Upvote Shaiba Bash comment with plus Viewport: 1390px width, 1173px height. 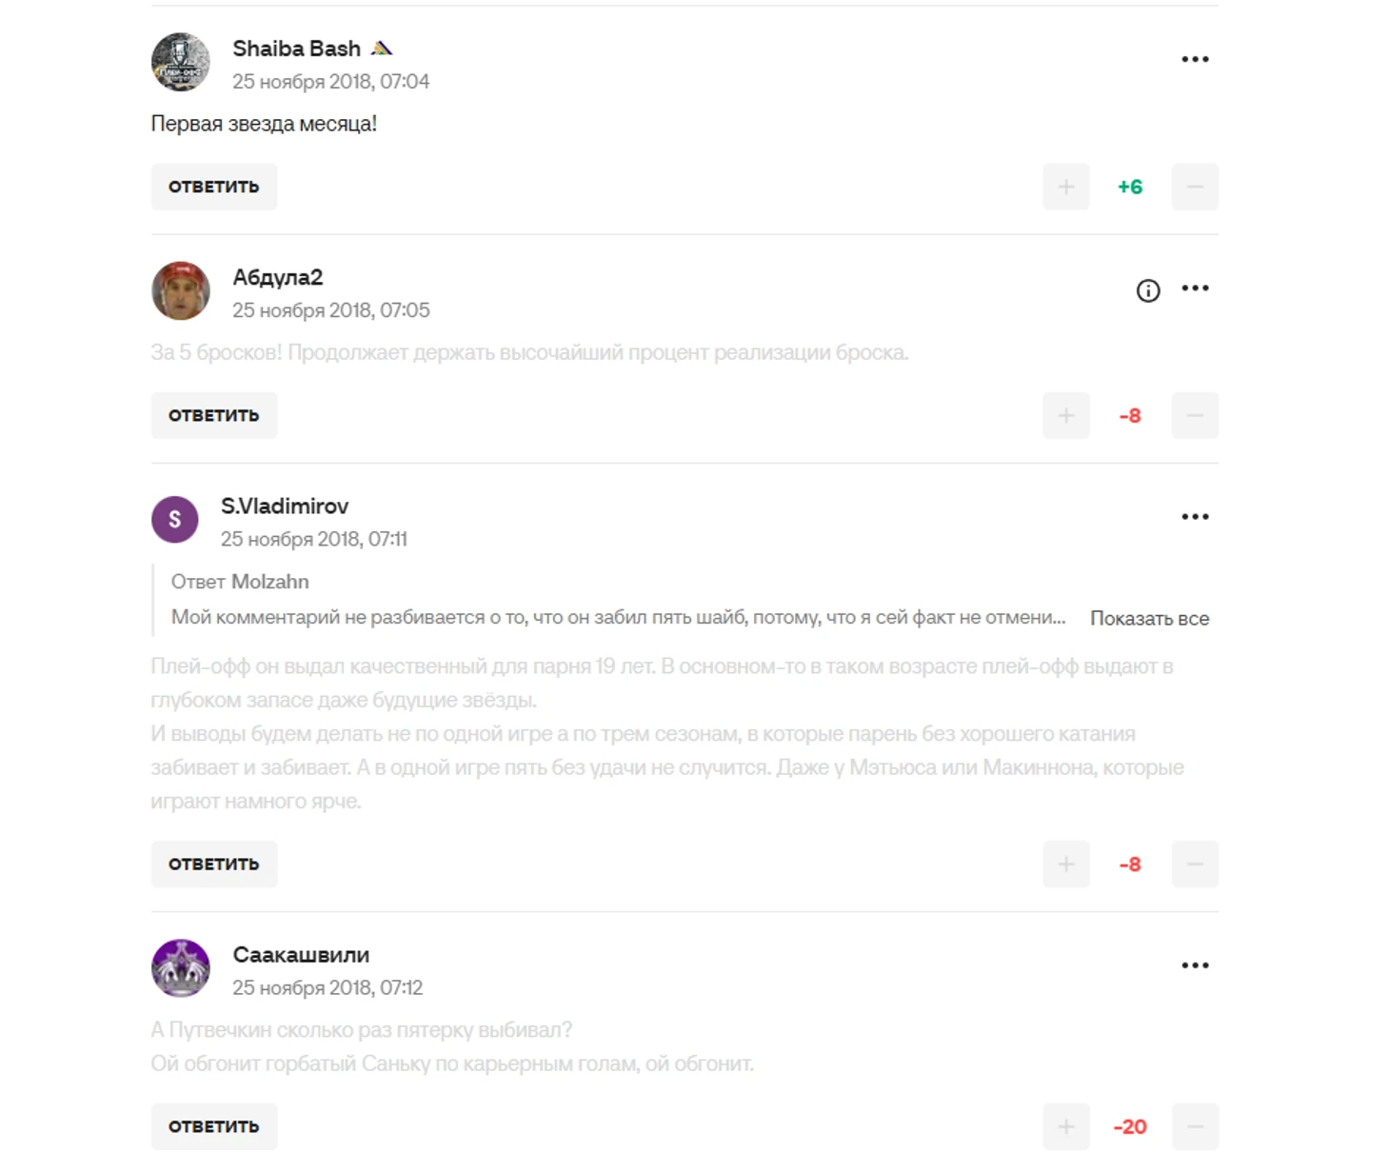(1066, 187)
